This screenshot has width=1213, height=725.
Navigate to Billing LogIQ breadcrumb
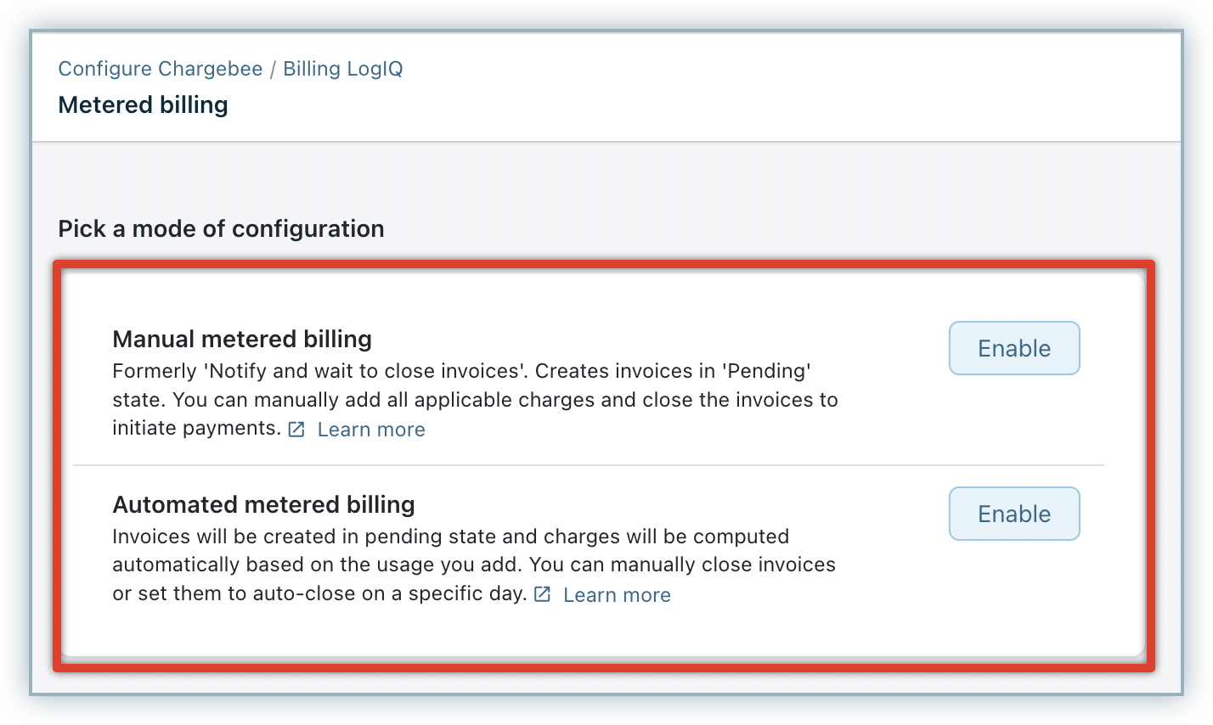tap(343, 69)
